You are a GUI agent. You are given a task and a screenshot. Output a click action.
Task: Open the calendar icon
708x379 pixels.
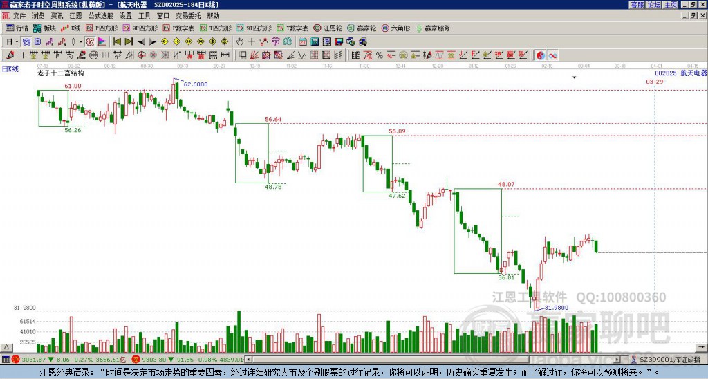pyautogui.click(x=303, y=41)
